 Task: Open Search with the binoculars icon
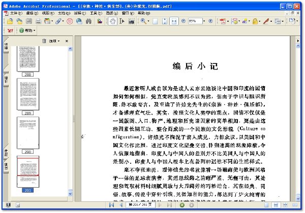tap(88, 21)
